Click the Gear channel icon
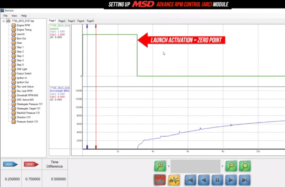 click(x=14, y=43)
